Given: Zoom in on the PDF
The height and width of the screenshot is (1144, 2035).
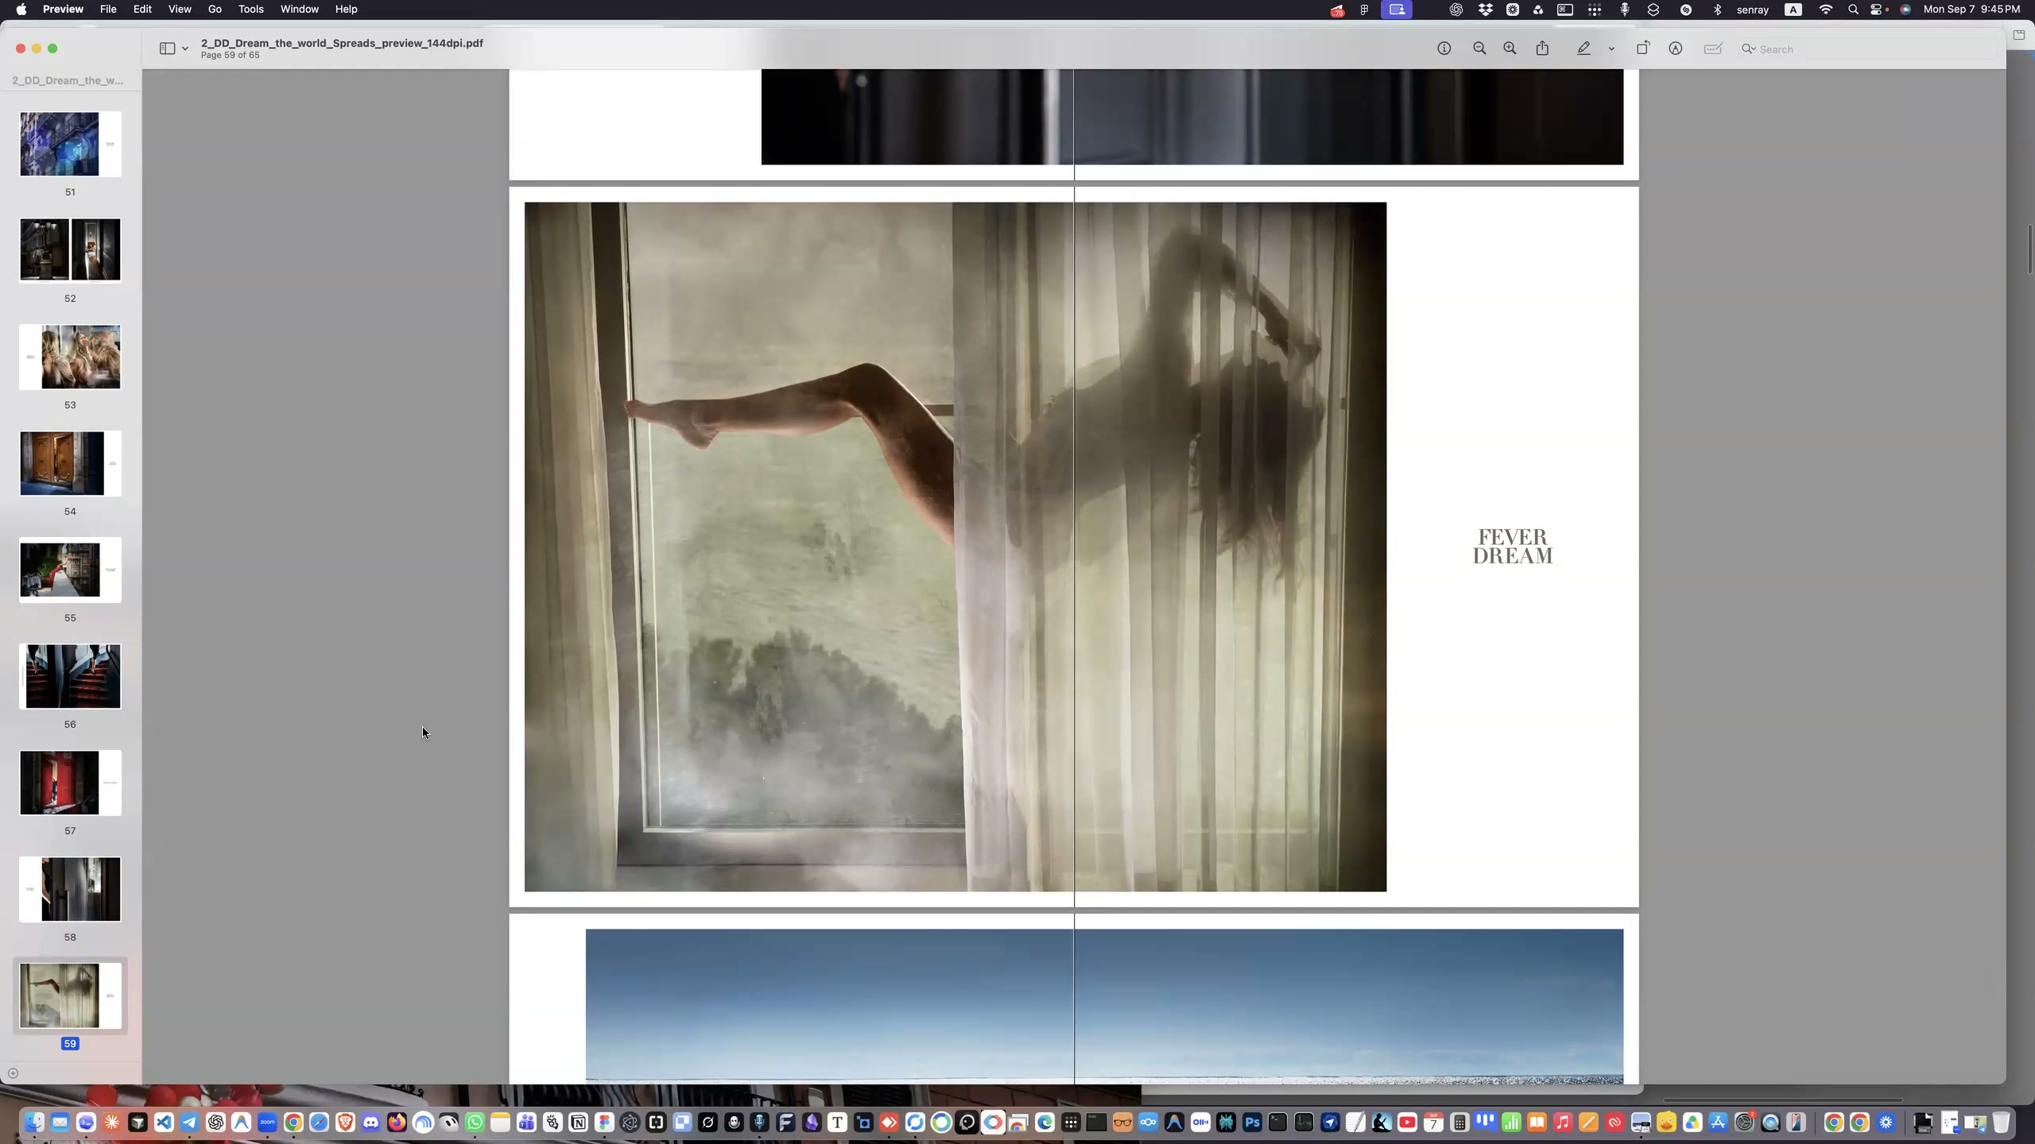Looking at the screenshot, I should click(1510, 48).
